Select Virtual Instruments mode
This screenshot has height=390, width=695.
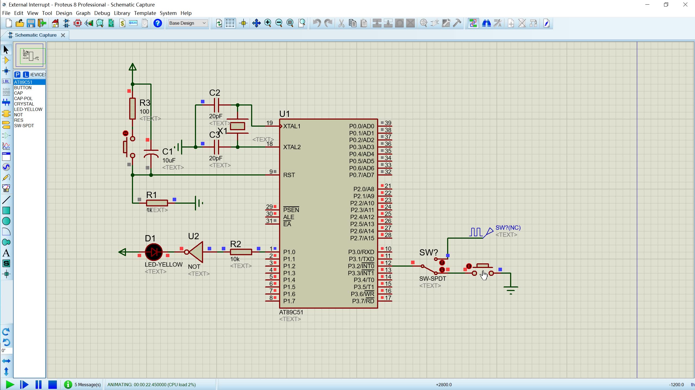coord(6,188)
